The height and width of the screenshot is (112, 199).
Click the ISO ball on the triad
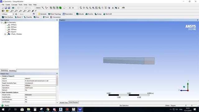tap(184, 87)
